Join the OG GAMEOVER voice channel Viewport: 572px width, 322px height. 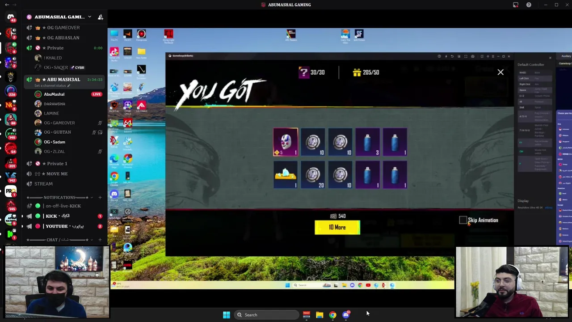(x=64, y=28)
